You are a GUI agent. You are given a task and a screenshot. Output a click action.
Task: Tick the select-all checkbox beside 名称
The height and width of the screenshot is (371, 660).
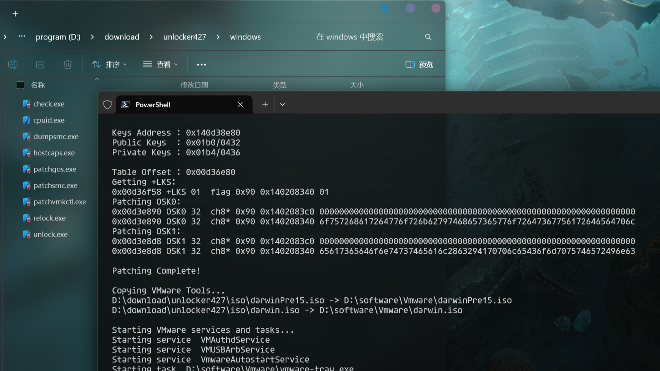coord(21,85)
